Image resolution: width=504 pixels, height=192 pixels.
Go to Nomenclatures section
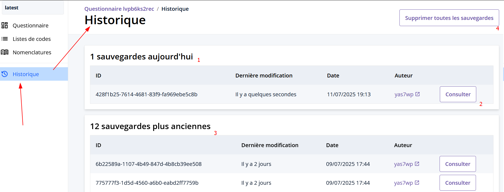pyautogui.click(x=34, y=52)
